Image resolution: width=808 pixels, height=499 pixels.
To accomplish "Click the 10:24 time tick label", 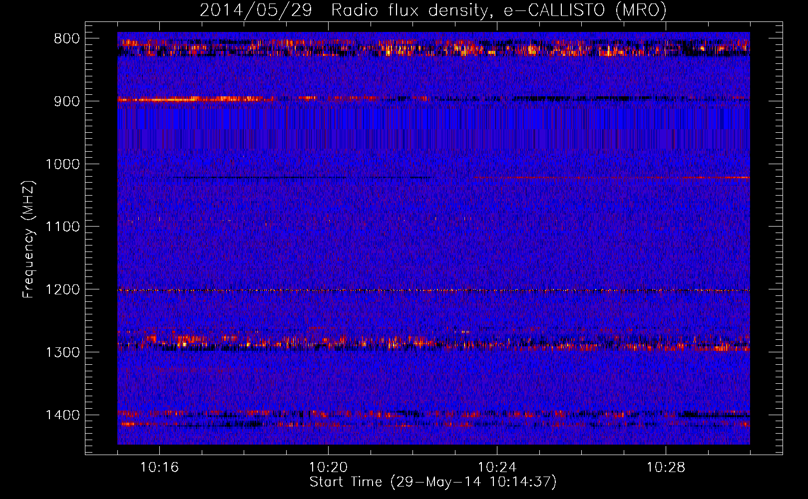I will click(497, 468).
